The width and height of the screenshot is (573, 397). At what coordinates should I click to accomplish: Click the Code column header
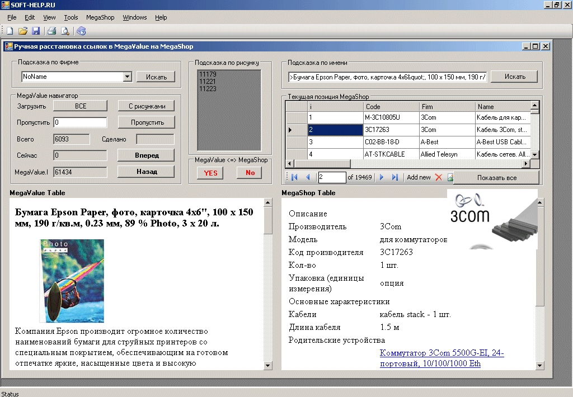(391, 107)
